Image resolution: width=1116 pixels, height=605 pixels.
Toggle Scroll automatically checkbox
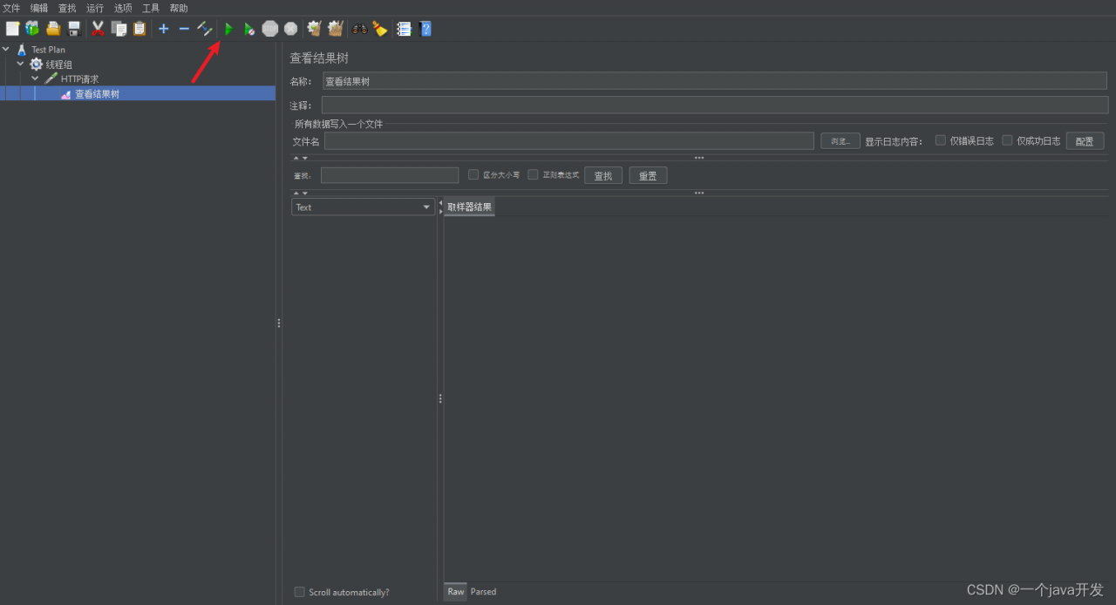tap(300, 592)
